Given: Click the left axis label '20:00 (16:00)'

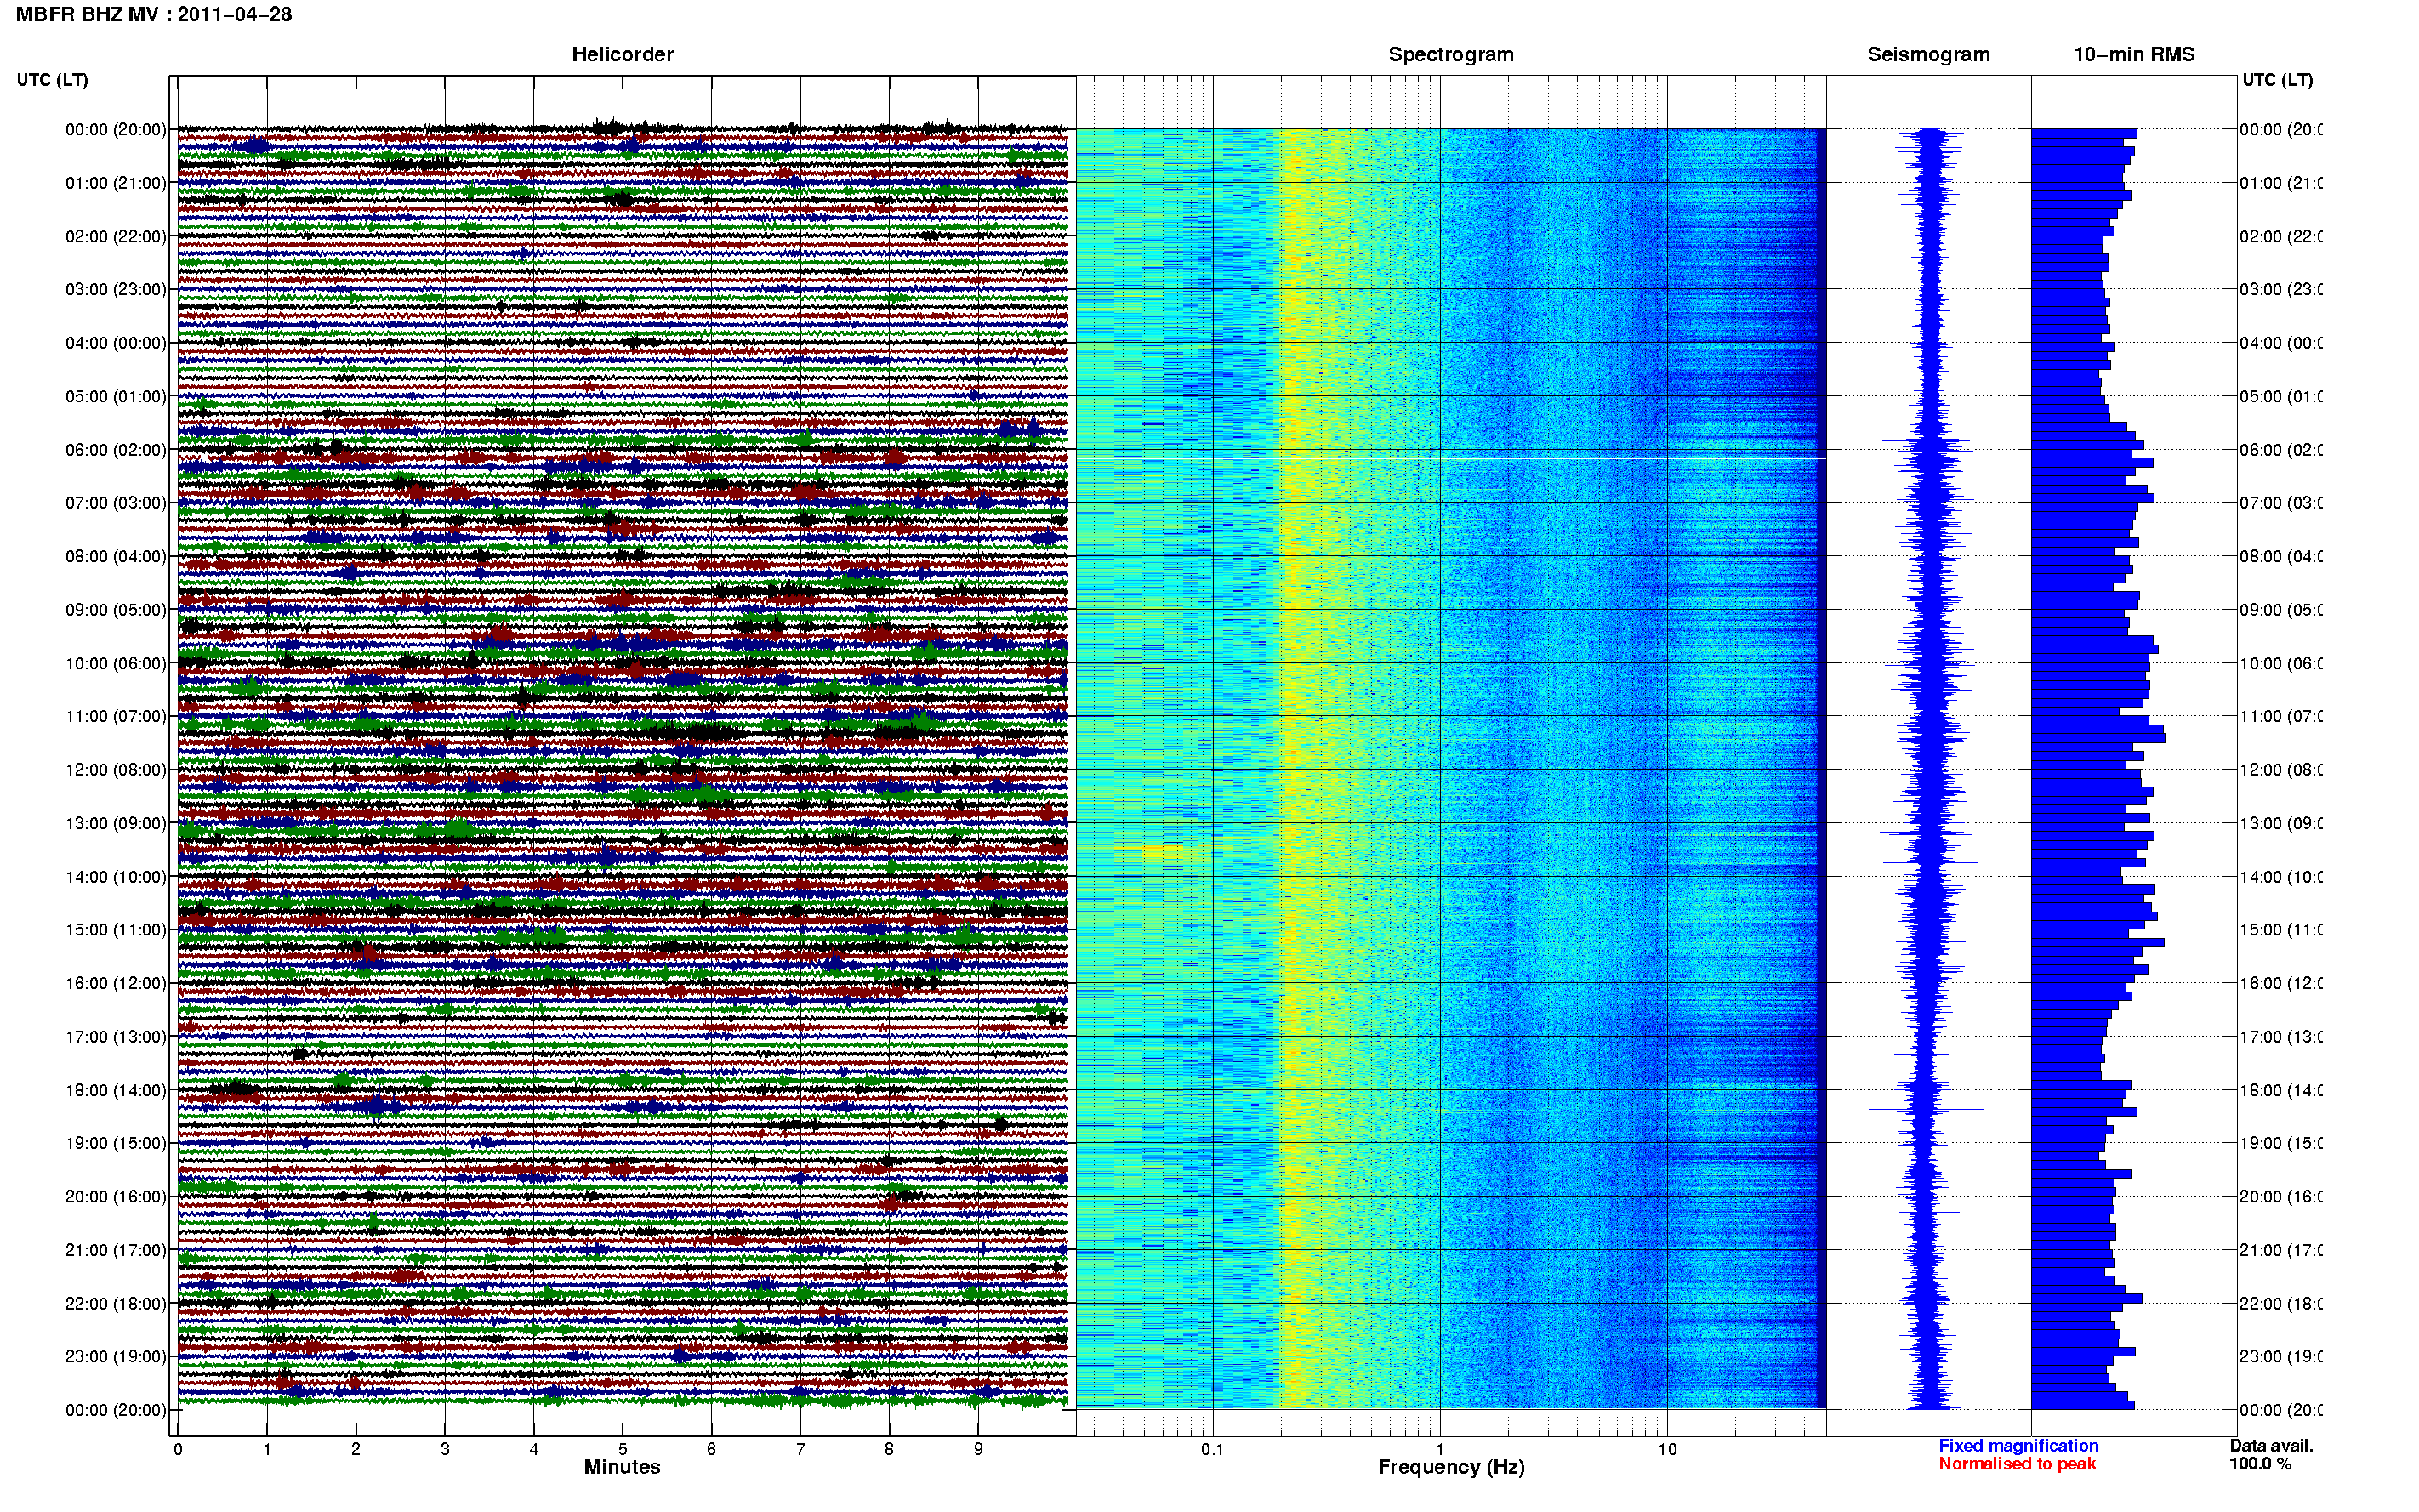Looking at the screenshot, I should 116,1196.
